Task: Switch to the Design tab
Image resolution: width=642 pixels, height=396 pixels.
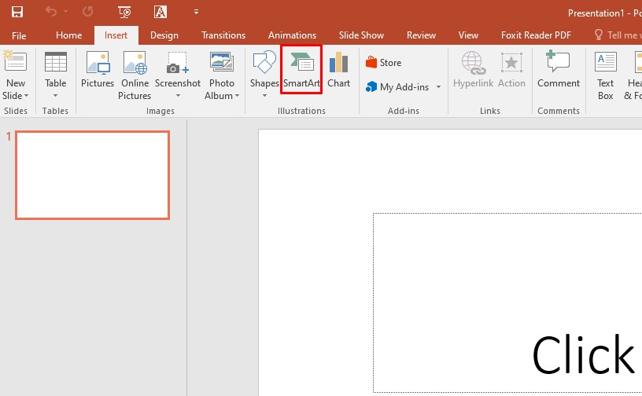Action: (164, 35)
